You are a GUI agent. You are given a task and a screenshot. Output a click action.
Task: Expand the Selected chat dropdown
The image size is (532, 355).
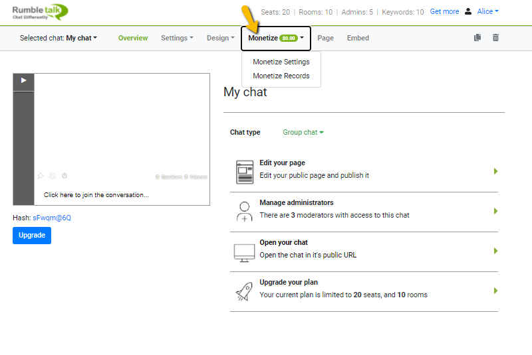tap(59, 38)
